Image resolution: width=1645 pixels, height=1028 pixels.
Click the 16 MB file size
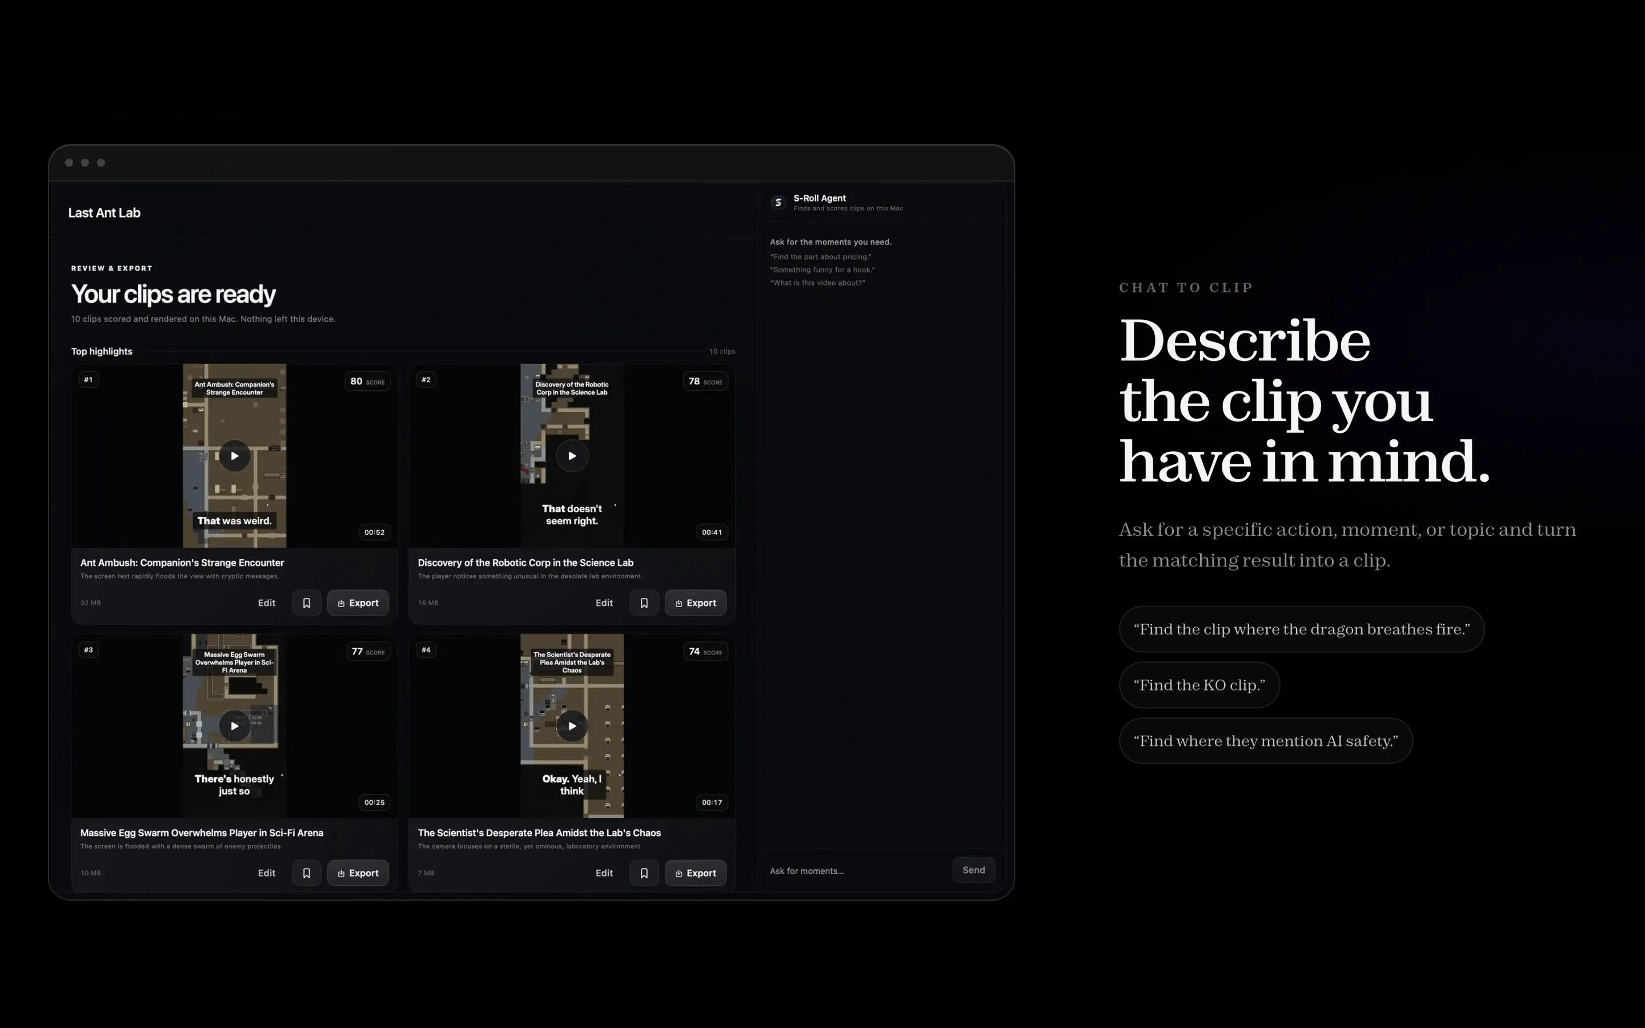pos(428,603)
